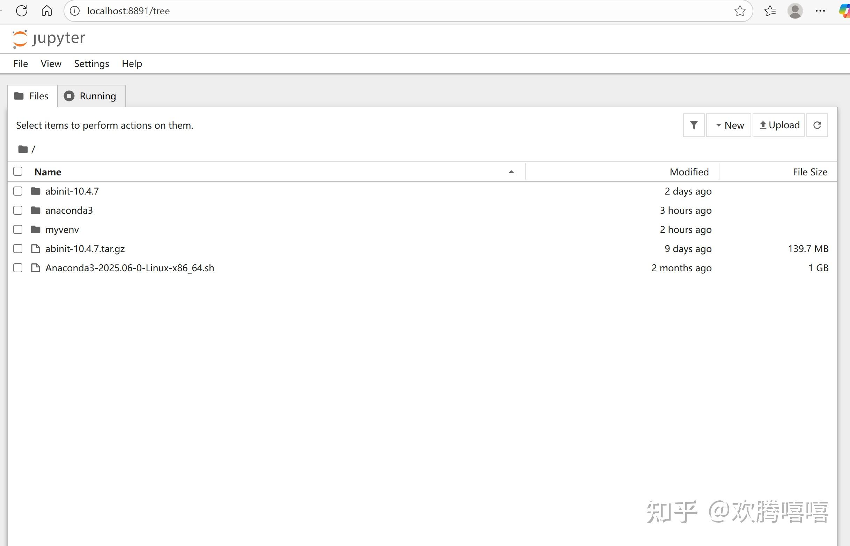The width and height of the screenshot is (850, 546).
Task: Click the Name column sort arrow
Action: point(511,171)
